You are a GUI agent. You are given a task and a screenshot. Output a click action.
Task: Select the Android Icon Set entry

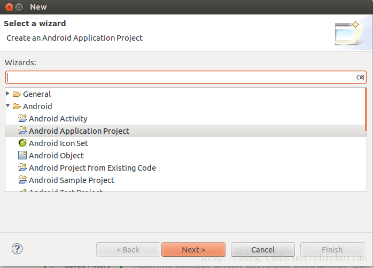(x=58, y=143)
